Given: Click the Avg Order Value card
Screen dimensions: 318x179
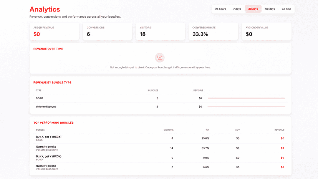Looking at the screenshot, I should (x=267, y=31).
